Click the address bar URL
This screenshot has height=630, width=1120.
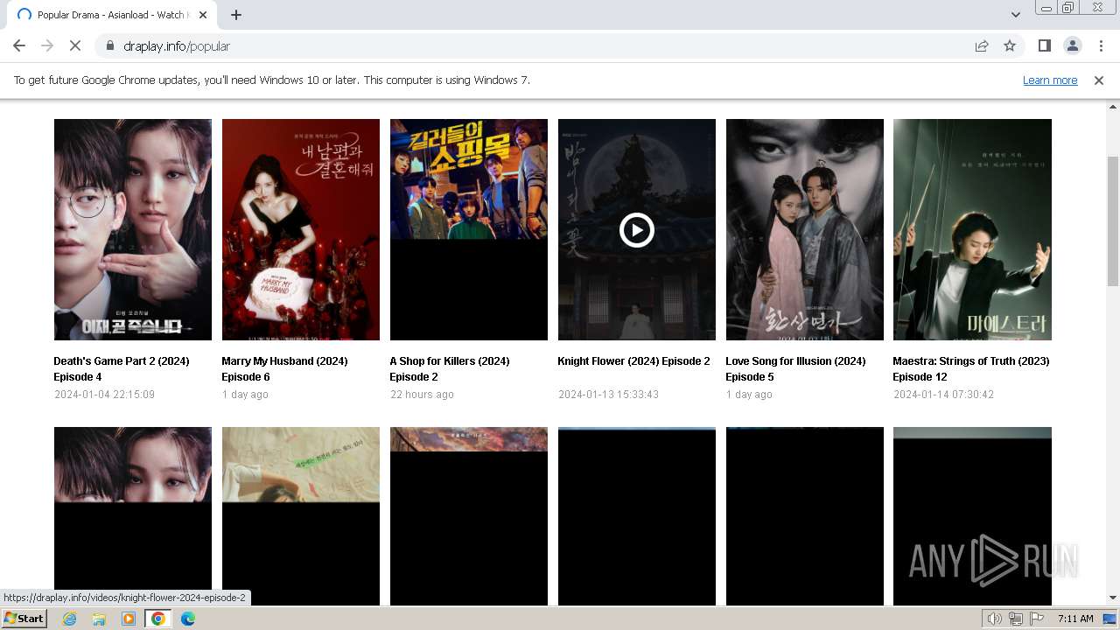[177, 45]
